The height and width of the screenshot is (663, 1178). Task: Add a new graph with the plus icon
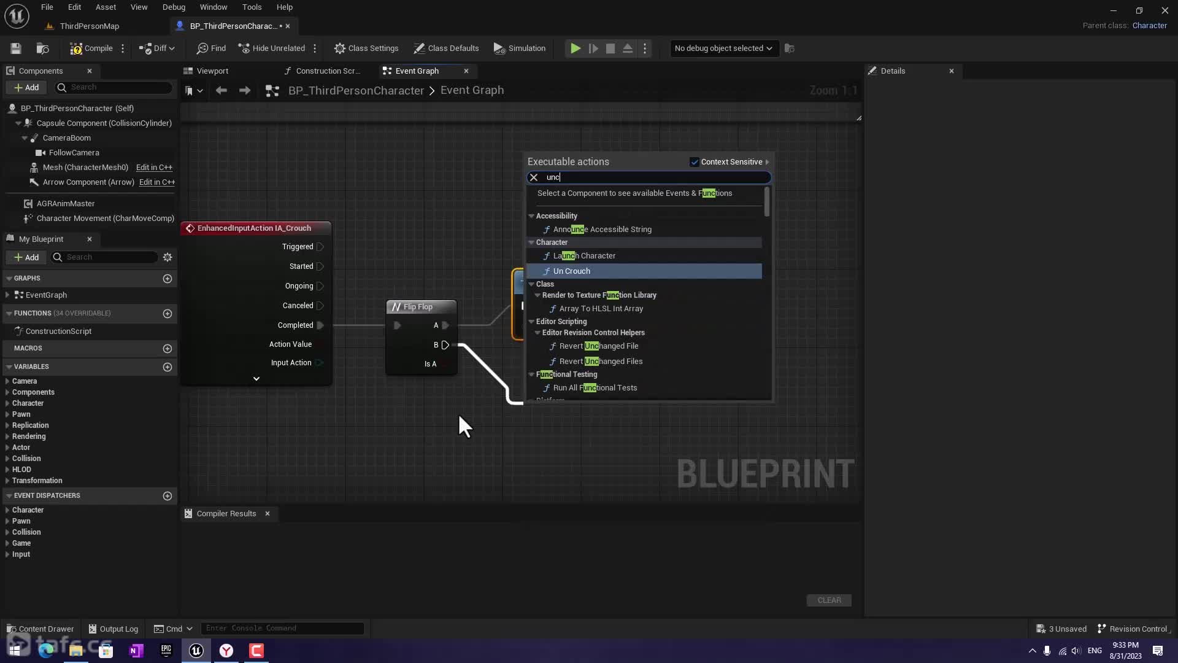[x=167, y=279]
